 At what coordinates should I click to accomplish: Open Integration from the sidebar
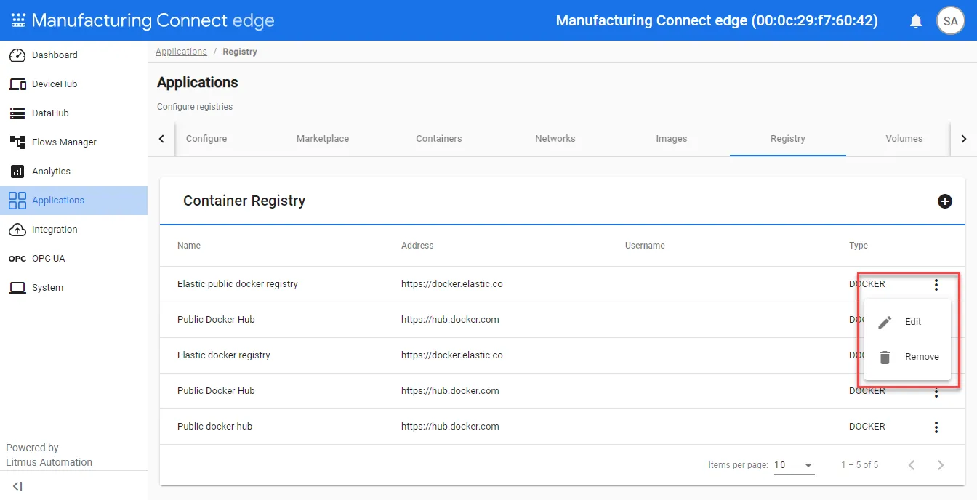pyautogui.click(x=73, y=230)
